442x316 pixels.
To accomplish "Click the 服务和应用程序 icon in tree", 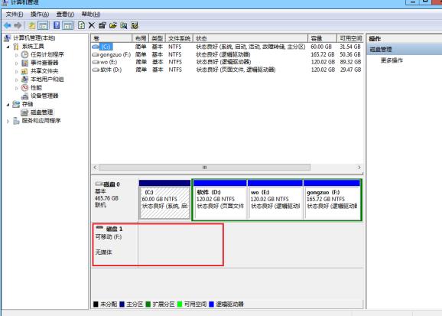I will (x=16, y=121).
